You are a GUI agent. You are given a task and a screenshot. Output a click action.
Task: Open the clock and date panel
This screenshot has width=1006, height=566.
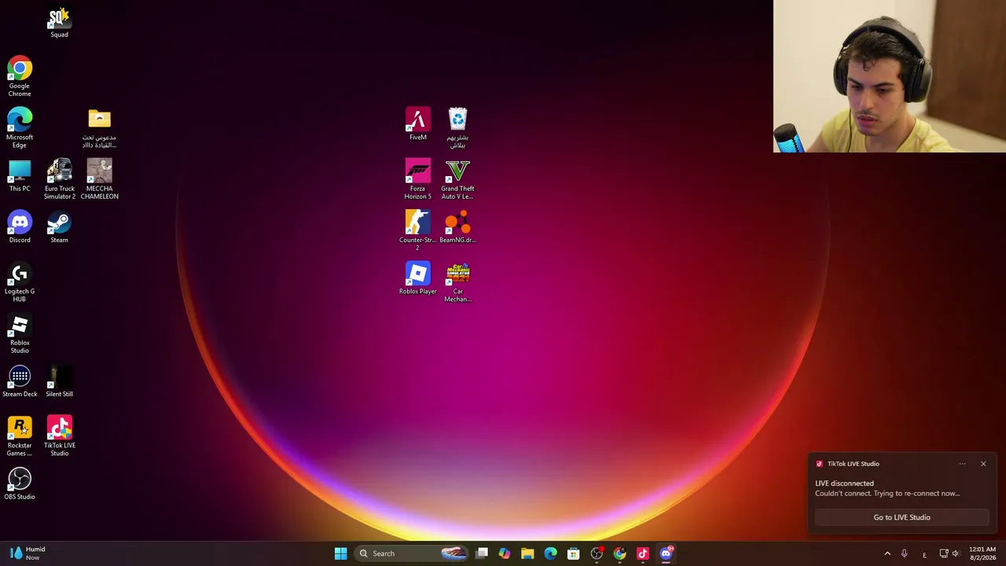point(982,553)
